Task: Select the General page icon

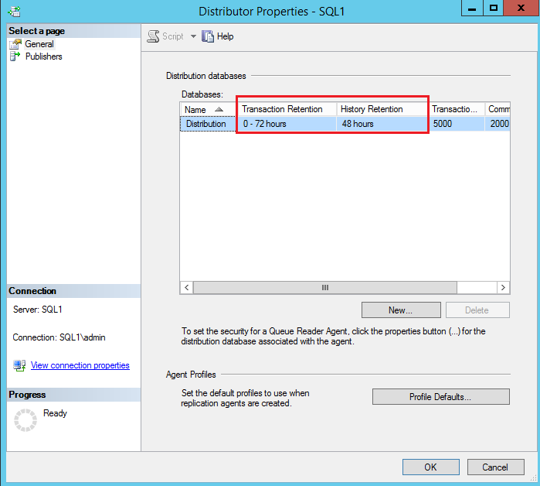Action: [x=15, y=44]
